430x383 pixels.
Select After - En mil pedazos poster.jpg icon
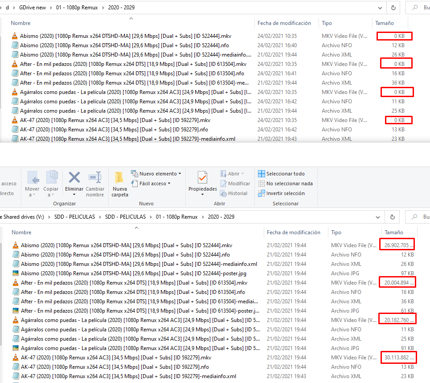(x=16, y=310)
